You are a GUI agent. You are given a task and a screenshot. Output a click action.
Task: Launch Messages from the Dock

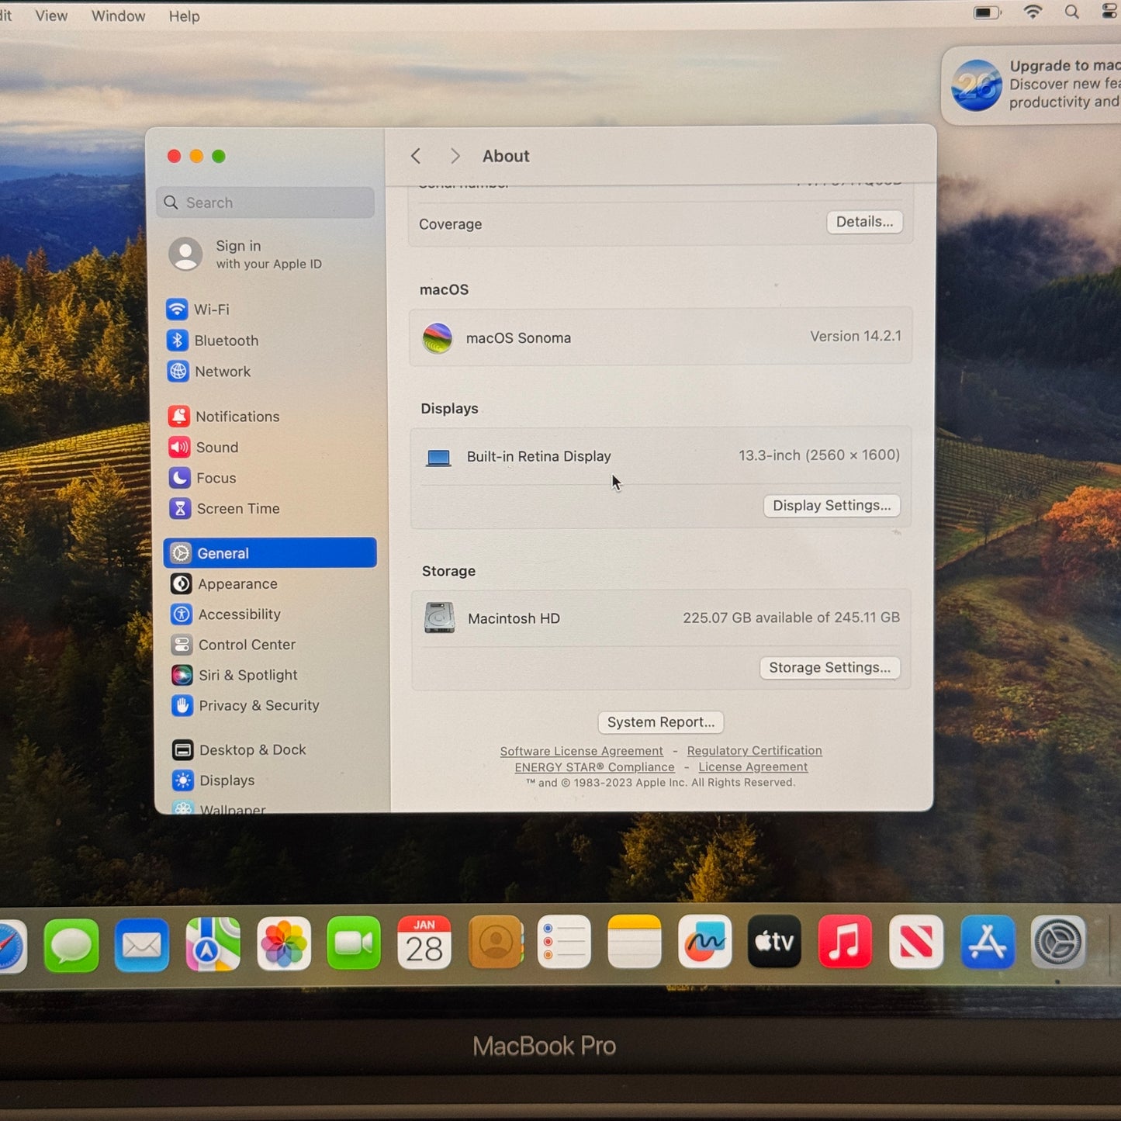coord(71,946)
